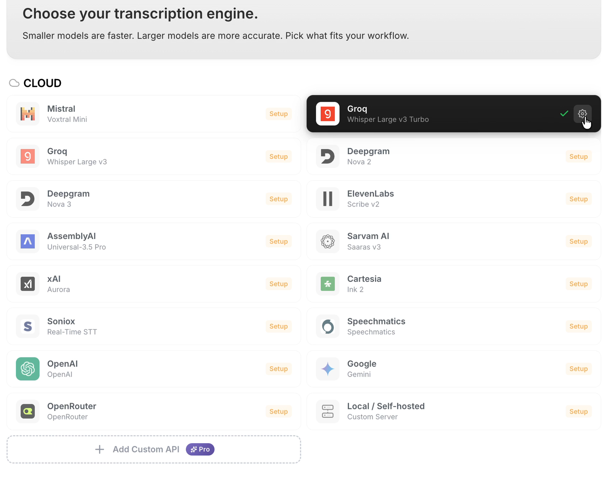
Task: Click Setup for Local / Self-hosted
Action: tap(578, 411)
